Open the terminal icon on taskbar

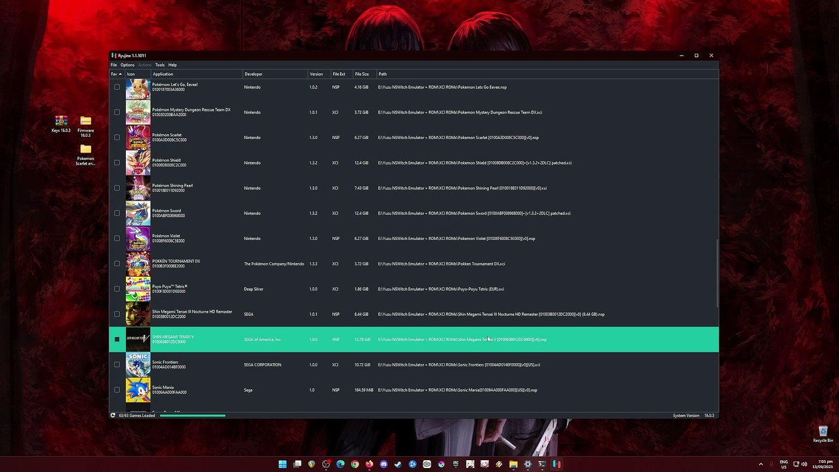pos(542,464)
